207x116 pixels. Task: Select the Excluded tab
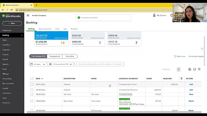click(70, 56)
